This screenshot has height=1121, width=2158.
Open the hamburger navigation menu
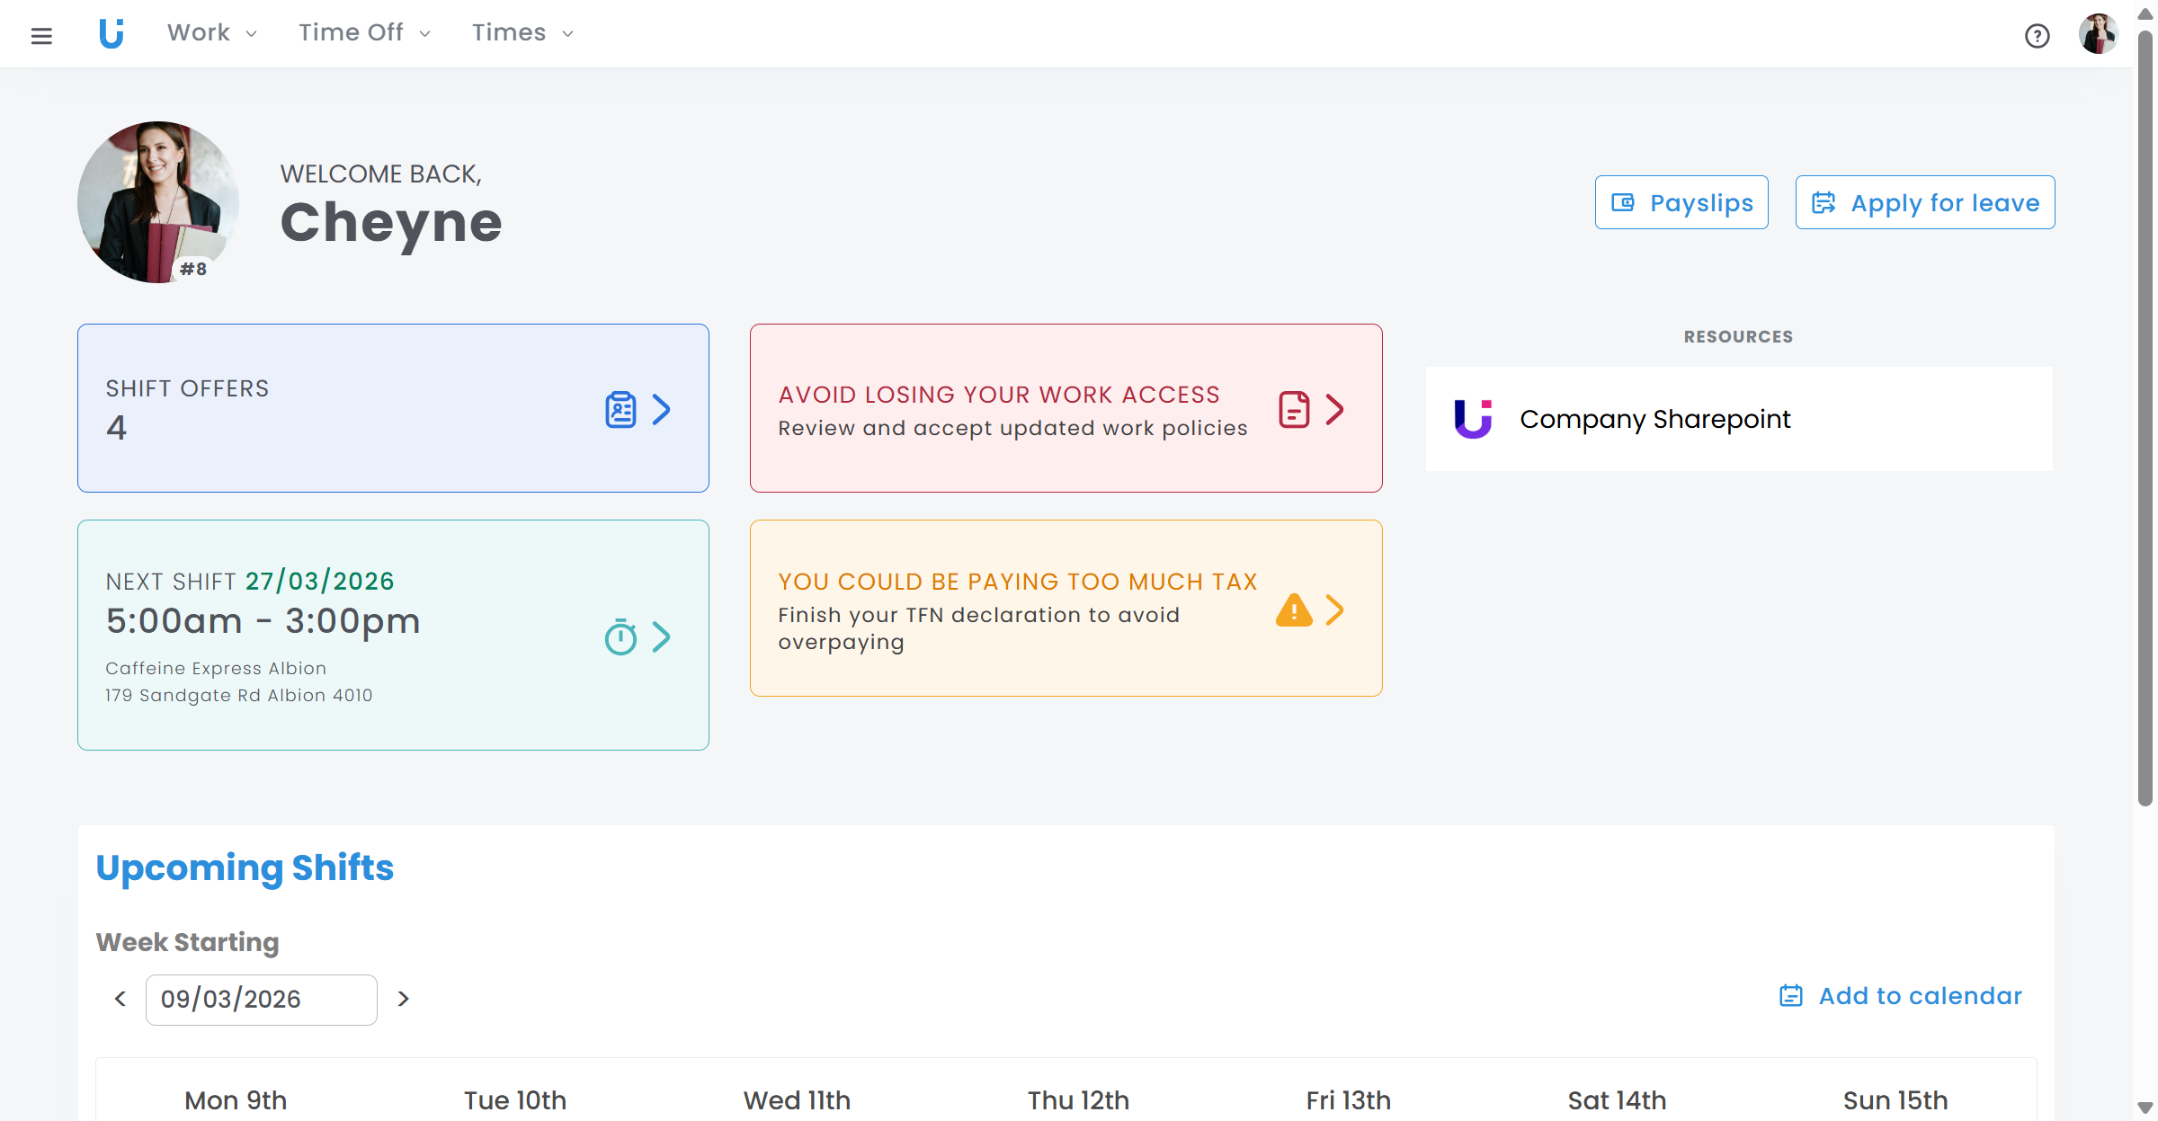pyautogui.click(x=41, y=36)
